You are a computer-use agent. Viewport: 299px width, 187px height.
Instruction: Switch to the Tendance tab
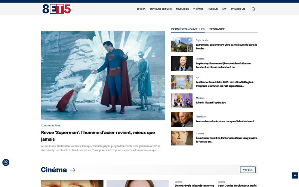point(217,29)
